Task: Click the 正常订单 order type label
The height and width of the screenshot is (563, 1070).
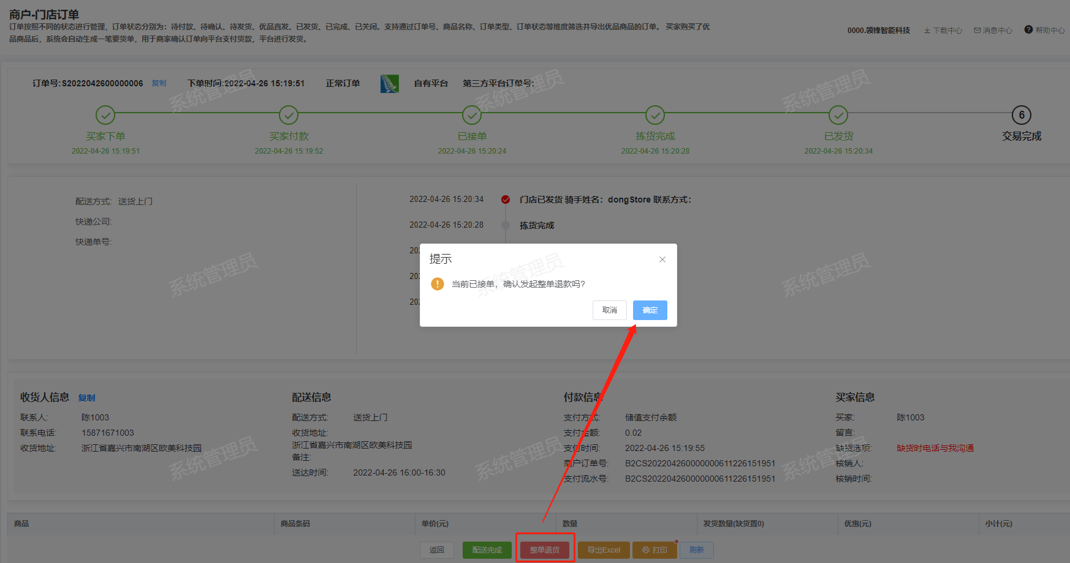Action: (x=343, y=83)
